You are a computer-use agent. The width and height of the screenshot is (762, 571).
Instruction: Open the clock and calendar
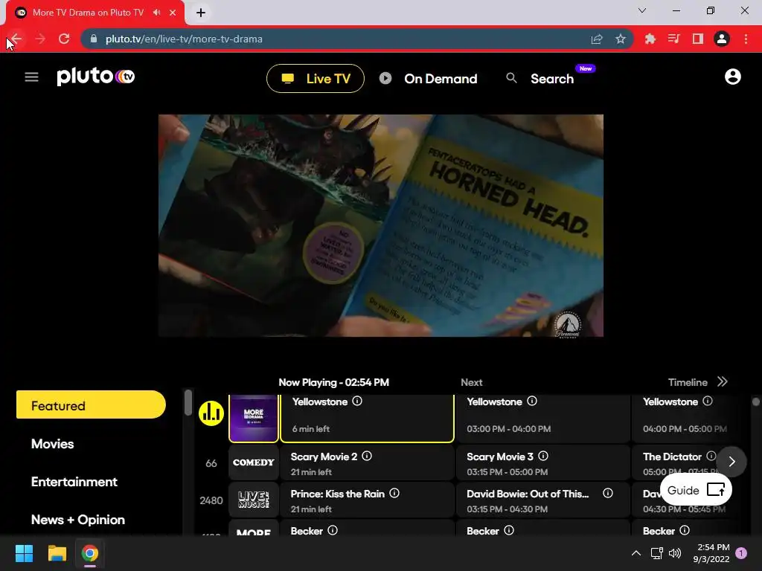point(711,553)
